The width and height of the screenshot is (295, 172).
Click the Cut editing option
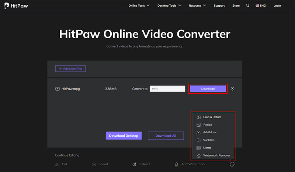pos(65,164)
